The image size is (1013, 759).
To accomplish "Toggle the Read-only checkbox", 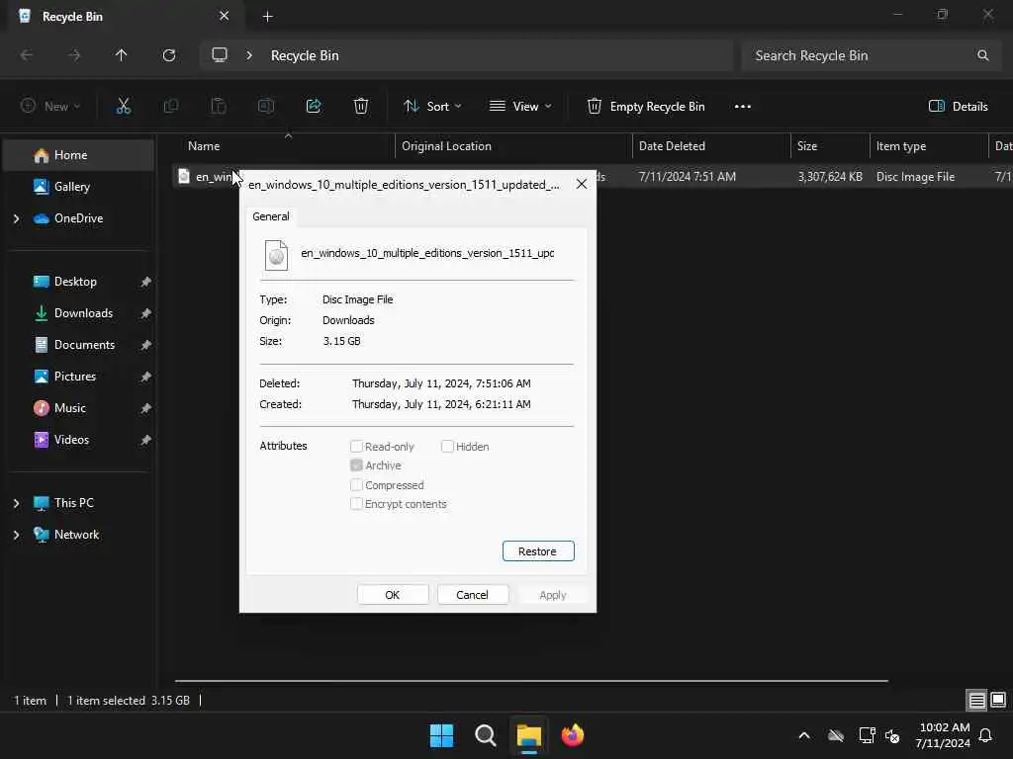I will [x=356, y=447].
